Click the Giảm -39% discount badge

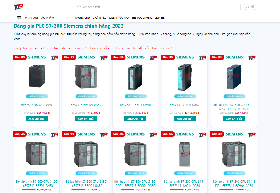(118, 134)
